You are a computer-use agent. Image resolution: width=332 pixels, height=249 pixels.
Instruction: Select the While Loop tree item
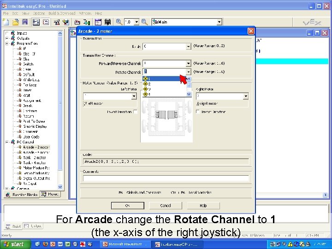(x=31, y=80)
